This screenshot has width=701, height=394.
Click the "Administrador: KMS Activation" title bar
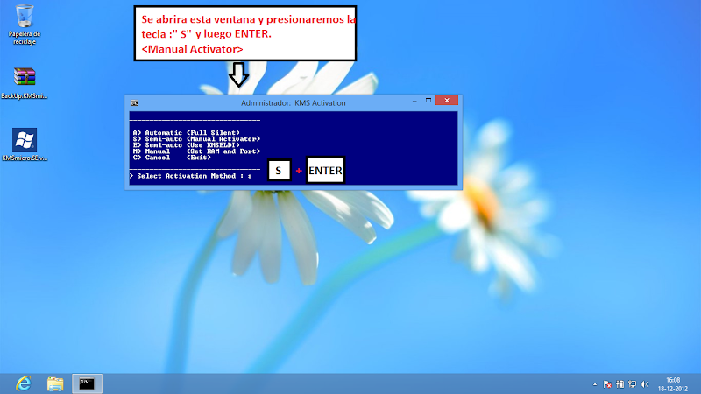294,102
